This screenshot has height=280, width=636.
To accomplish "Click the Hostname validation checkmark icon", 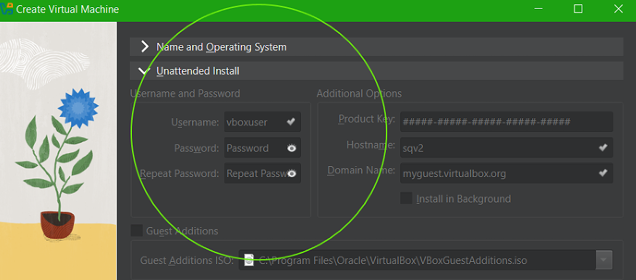I will tap(603, 148).
